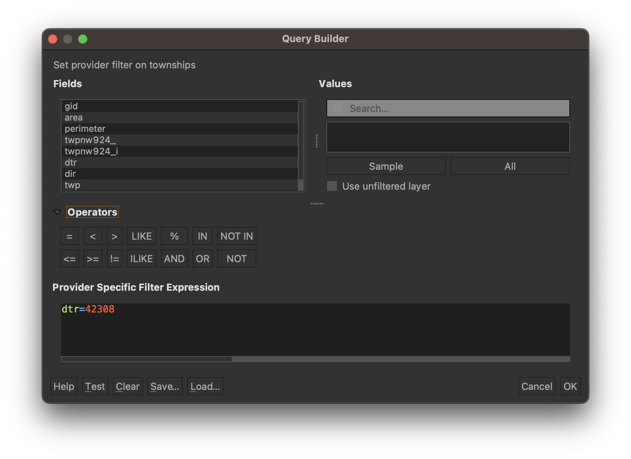Select the perimeter field
This screenshot has height=459, width=631.
pos(180,129)
